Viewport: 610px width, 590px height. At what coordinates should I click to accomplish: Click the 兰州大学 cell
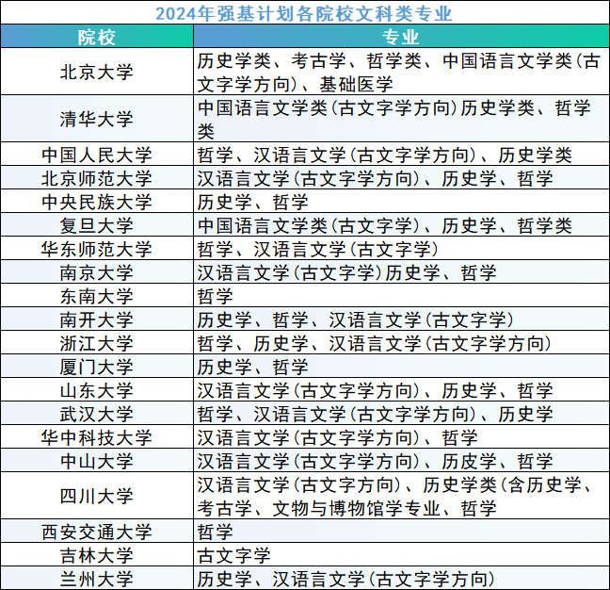pos(97,579)
